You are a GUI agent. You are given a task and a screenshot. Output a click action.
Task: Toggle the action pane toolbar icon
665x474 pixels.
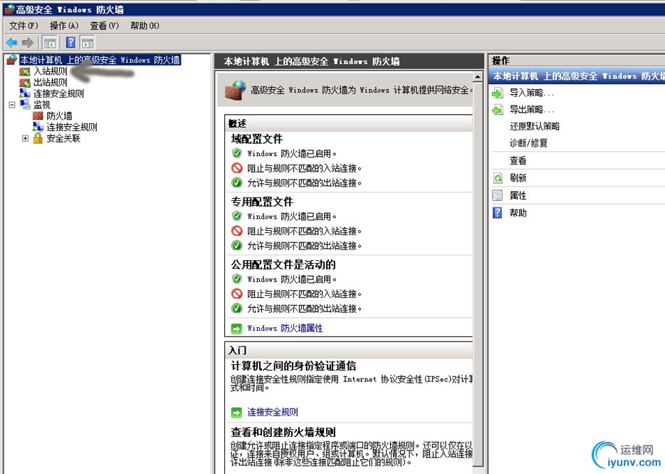[88, 43]
